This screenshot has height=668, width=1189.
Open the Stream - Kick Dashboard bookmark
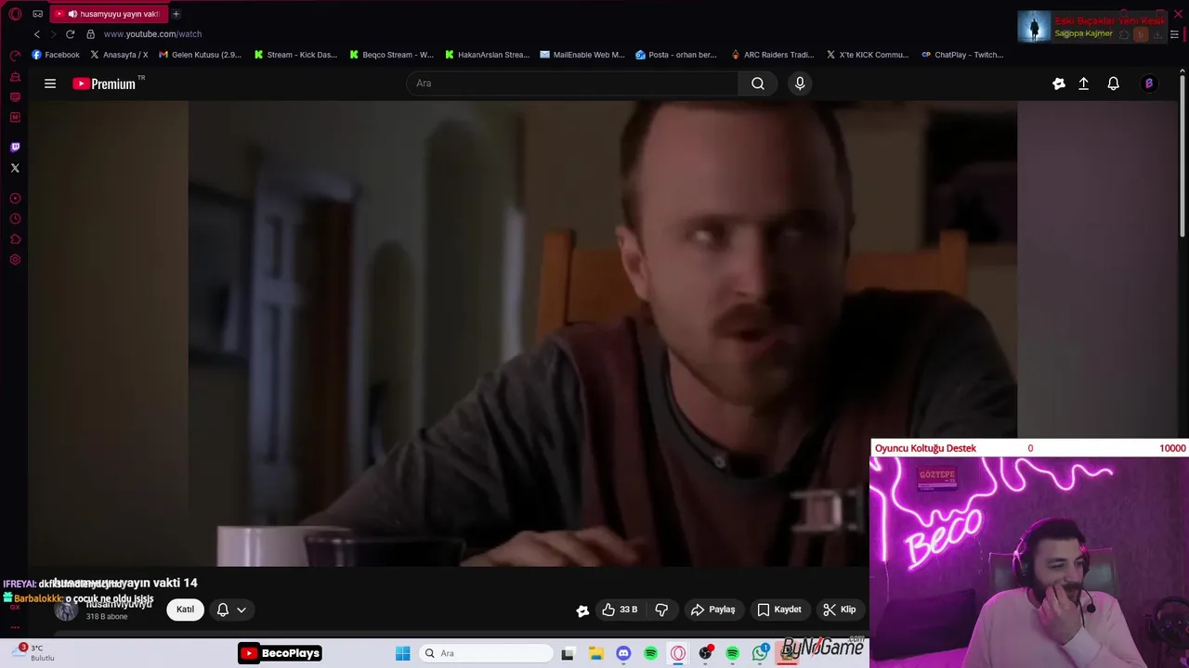295,55
